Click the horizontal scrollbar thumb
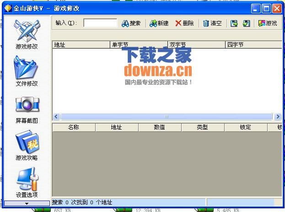Viewport: 285px width, 212px height. pyautogui.click(x=167, y=116)
